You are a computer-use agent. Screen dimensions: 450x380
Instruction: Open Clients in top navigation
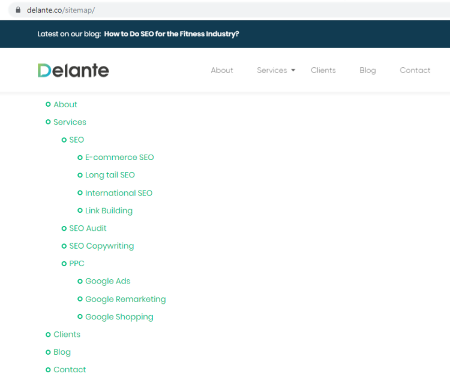323,70
